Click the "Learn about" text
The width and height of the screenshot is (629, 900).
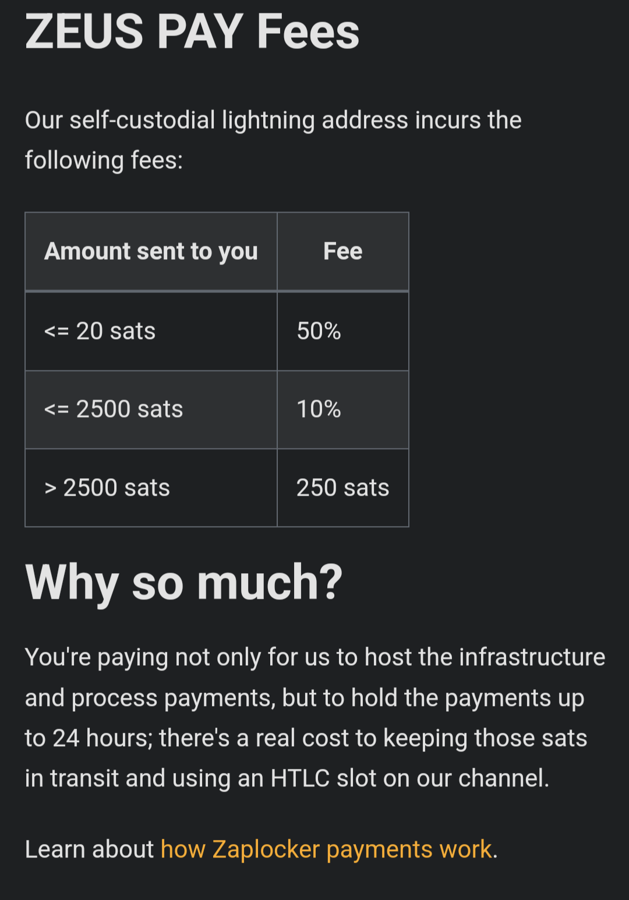[x=89, y=849]
